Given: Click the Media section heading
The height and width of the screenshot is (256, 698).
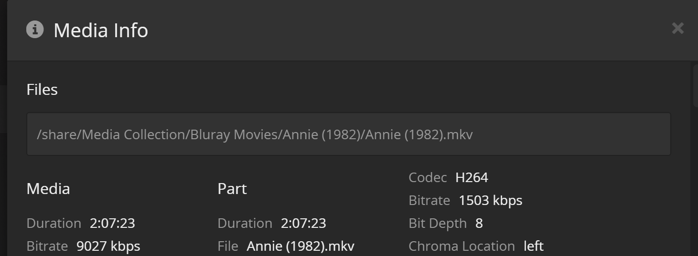Looking at the screenshot, I should (x=48, y=189).
